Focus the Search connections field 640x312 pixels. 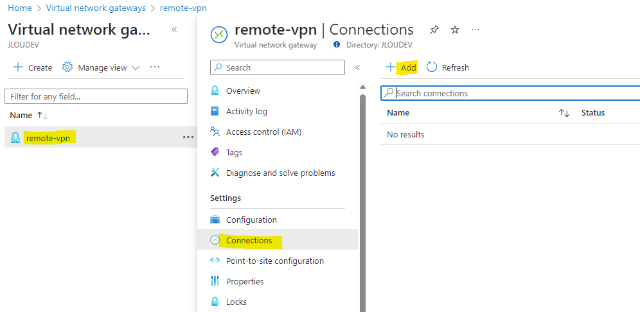tap(510, 93)
